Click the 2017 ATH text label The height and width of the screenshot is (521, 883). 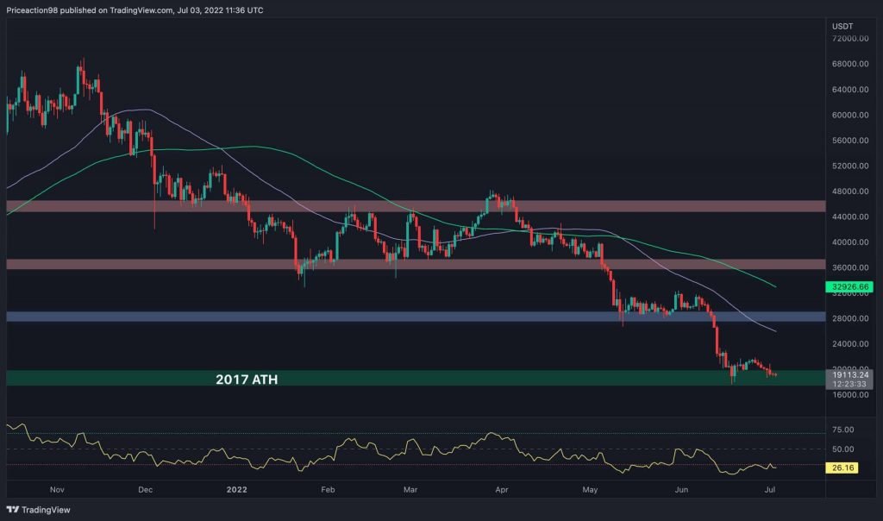[x=247, y=379]
